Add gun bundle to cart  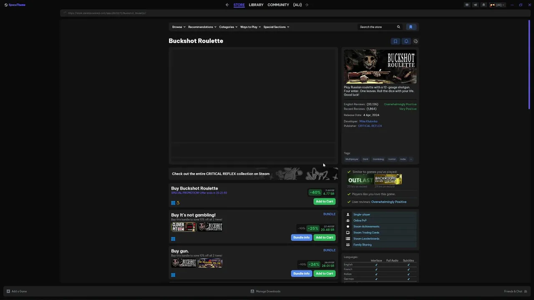coord(324,274)
